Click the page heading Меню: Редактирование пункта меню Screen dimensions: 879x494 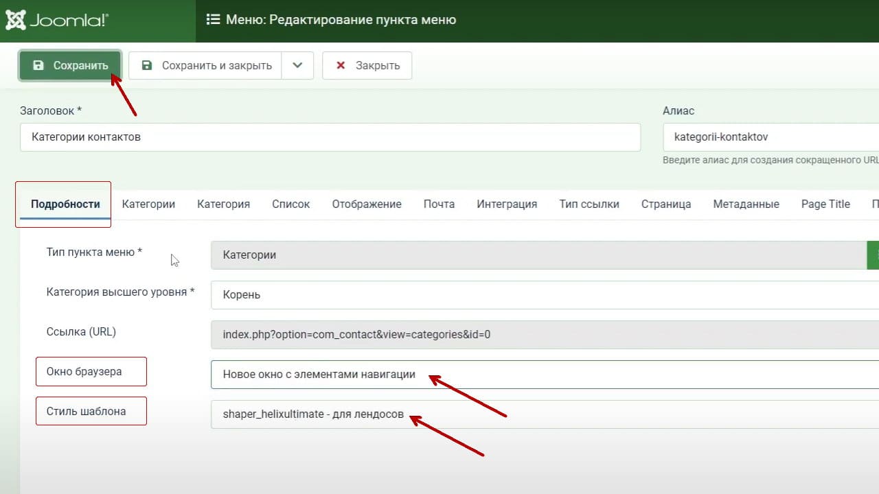[341, 20]
